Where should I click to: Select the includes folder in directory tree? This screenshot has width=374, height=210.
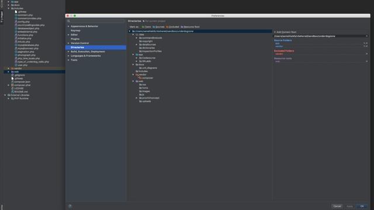(x=141, y=71)
